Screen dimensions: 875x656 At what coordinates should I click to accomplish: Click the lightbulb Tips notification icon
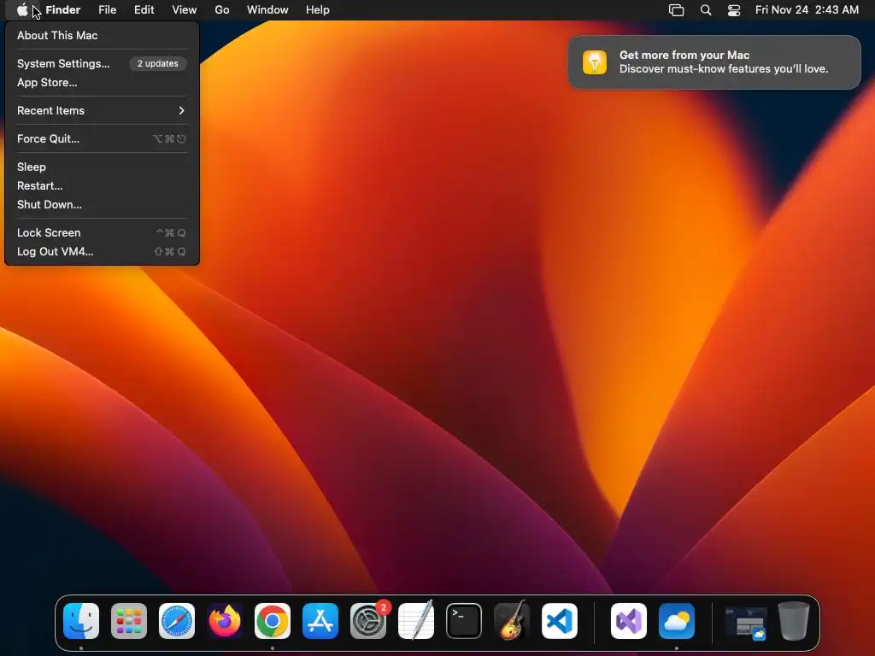click(595, 61)
